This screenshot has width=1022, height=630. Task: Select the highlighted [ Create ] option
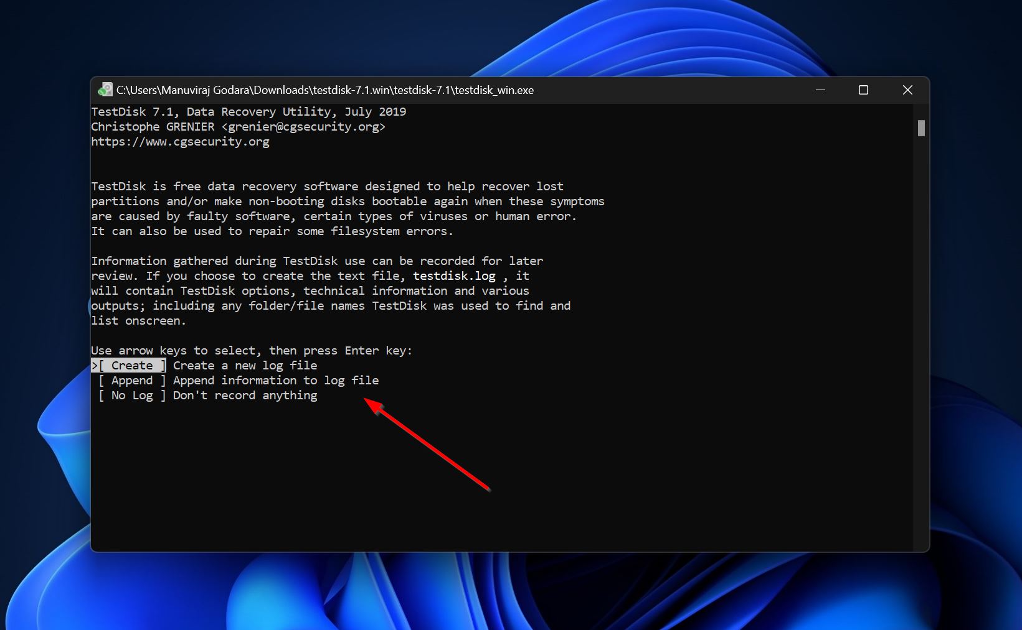129,366
